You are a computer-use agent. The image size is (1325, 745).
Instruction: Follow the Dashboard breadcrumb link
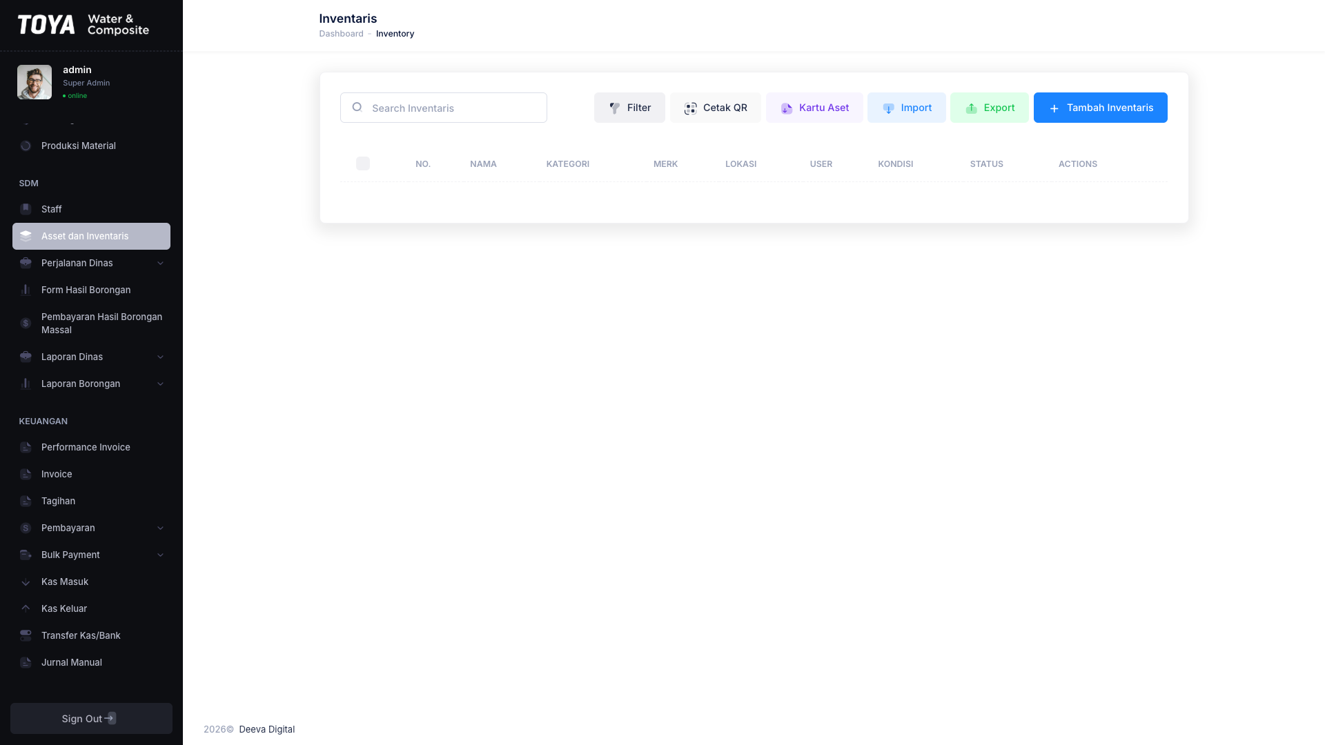pyautogui.click(x=341, y=34)
